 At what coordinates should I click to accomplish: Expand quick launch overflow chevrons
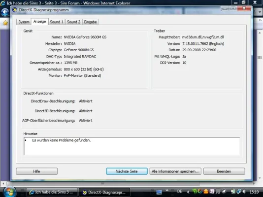click(x=167, y=190)
